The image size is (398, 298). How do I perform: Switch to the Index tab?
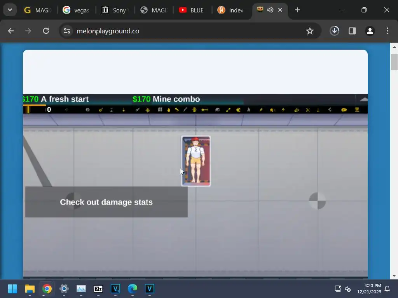pyautogui.click(x=231, y=10)
